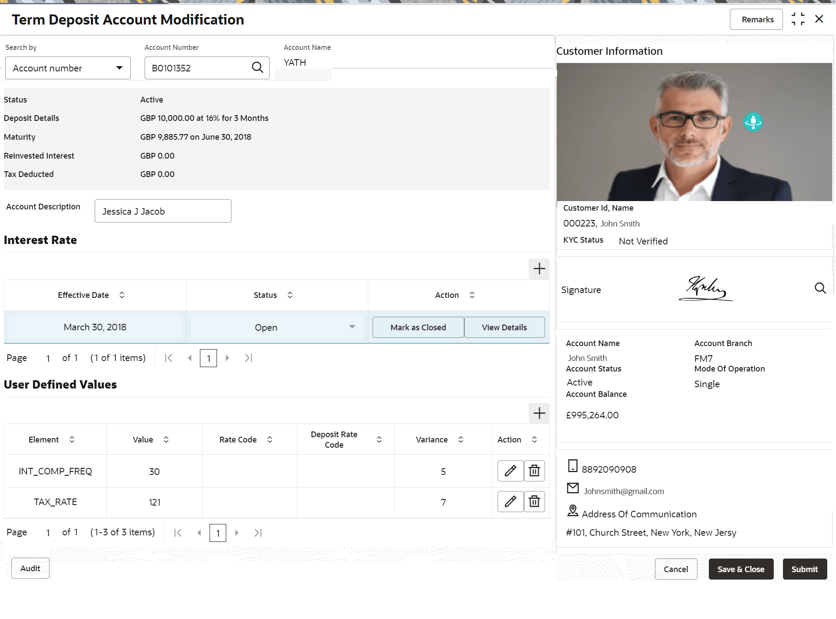The height and width of the screenshot is (619, 836).
Task: Zoom the customer signature with magnifier
Action: (x=820, y=288)
